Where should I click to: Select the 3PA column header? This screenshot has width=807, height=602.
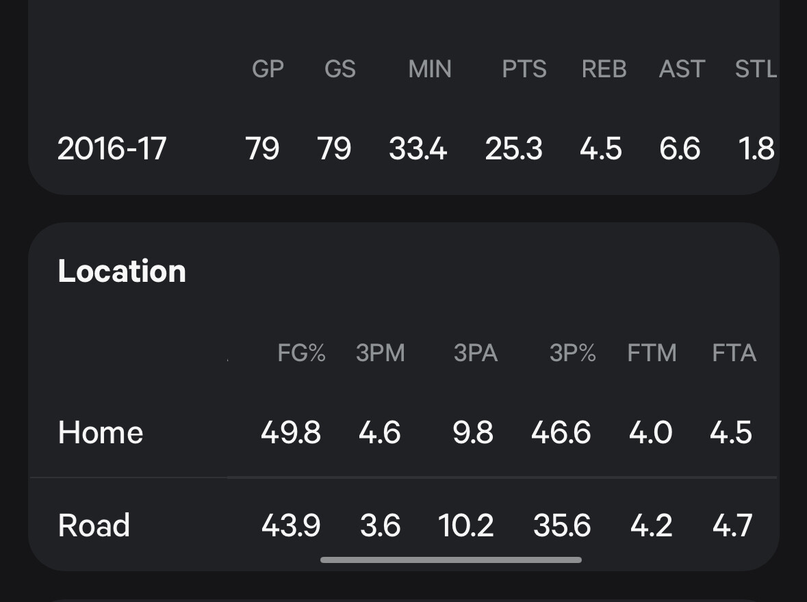coord(475,353)
